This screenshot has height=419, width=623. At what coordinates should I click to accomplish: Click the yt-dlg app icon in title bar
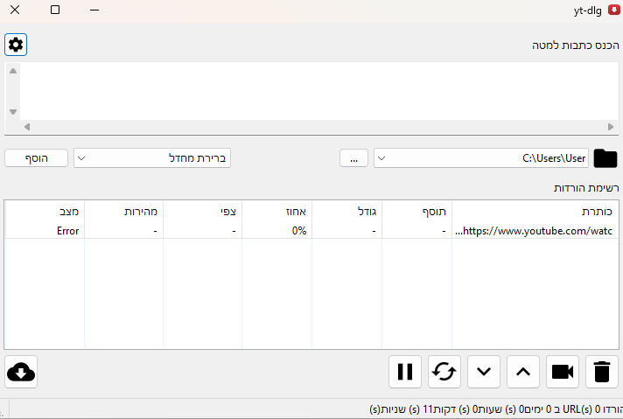[614, 10]
